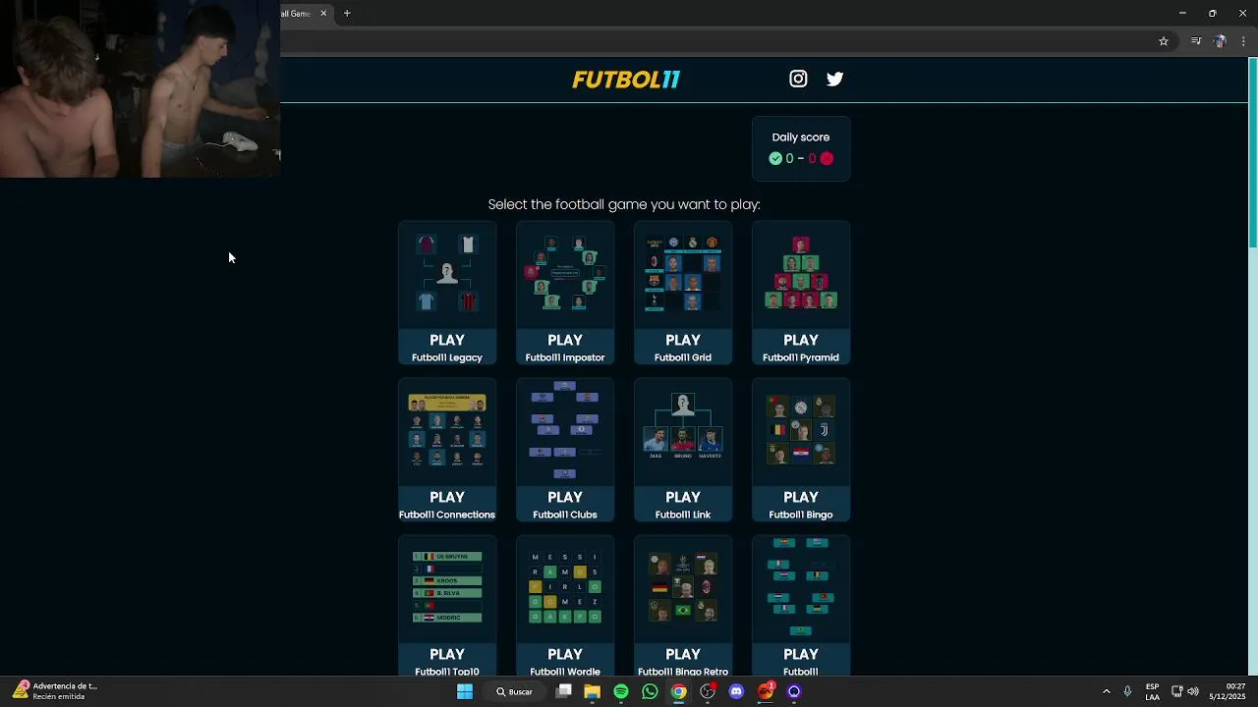Open the Futbol11 Top10 game thumbnail
Image resolution: width=1258 pixels, height=707 pixels.
pyautogui.click(x=447, y=587)
